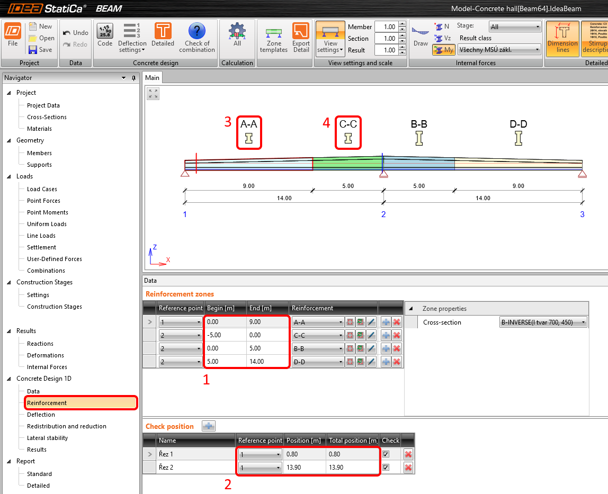Open the Detailed report
Image resolution: width=608 pixels, height=494 pixels.
[38, 486]
